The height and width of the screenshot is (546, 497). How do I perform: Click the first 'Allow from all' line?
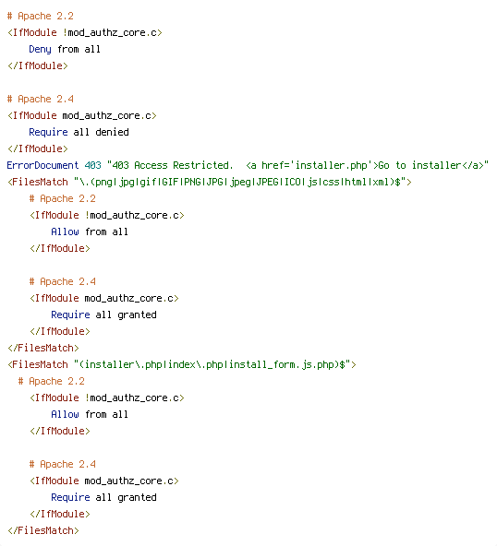coord(90,231)
